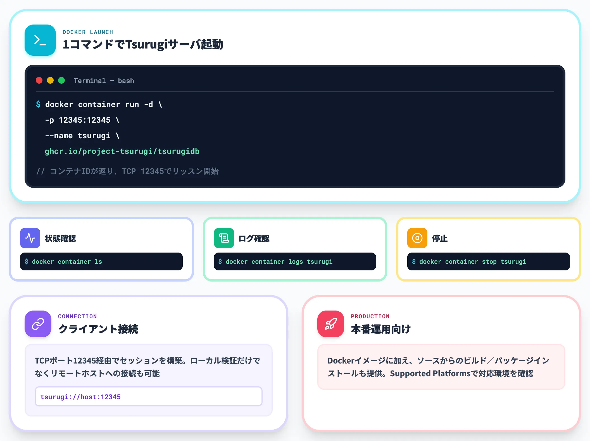Image resolution: width=590 pixels, height=441 pixels.
Task: Click the docker container logs tsurugi command
Action: pyautogui.click(x=295, y=261)
